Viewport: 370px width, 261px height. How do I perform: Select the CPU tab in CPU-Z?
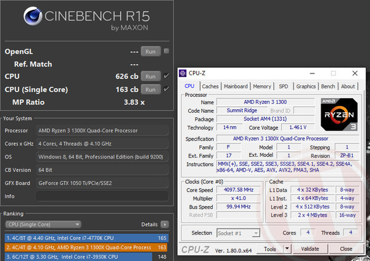[x=189, y=86]
